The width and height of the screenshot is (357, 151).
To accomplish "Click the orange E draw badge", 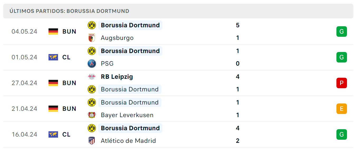I will point(341,109).
